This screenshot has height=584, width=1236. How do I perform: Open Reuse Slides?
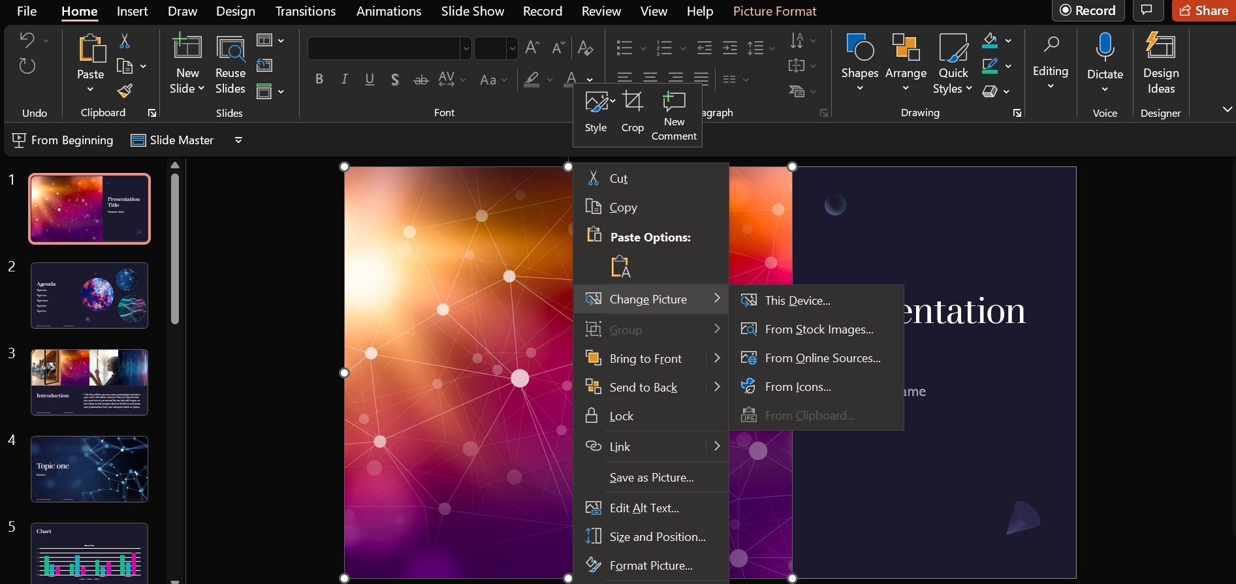click(230, 65)
